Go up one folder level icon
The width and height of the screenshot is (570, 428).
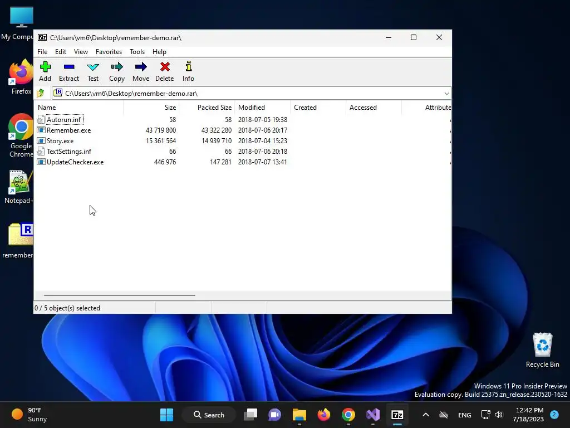(41, 93)
